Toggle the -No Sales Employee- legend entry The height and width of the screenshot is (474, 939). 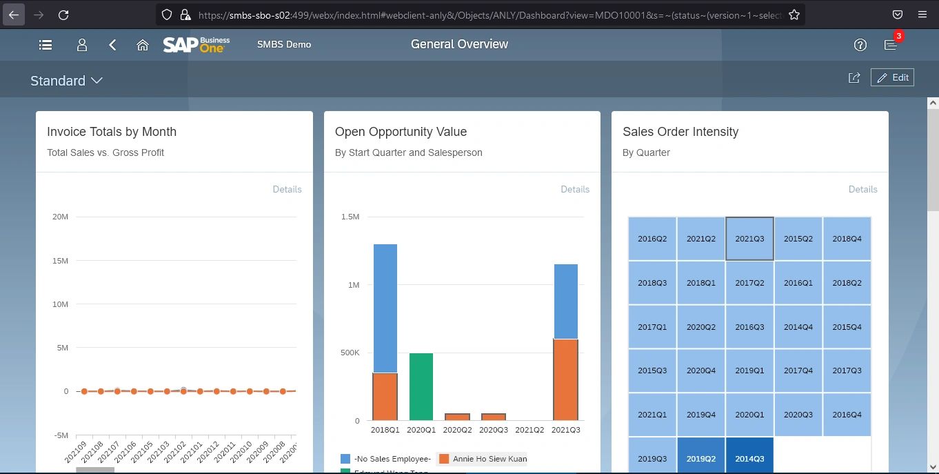[x=394, y=458]
